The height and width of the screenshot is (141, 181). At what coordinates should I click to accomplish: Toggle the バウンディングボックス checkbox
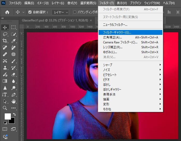coord(75,12)
